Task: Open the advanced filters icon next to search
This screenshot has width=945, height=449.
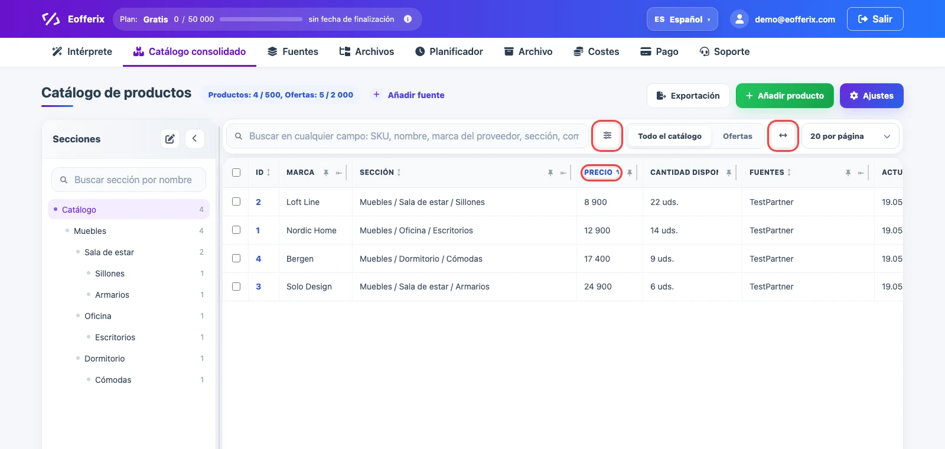Action: [607, 136]
